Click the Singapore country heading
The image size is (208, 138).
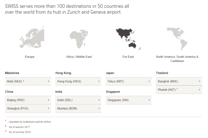(x=113, y=92)
